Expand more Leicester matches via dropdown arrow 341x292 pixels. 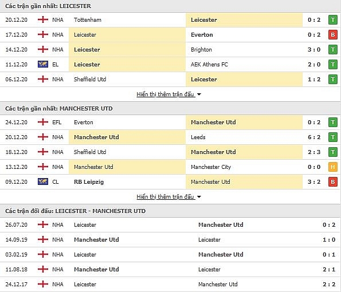tap(199, 94)
